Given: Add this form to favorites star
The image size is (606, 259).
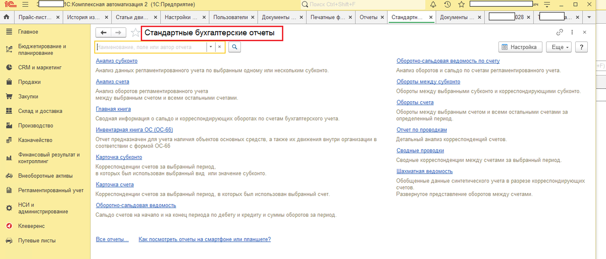Looking at the screenshot, I should (135, 33).
